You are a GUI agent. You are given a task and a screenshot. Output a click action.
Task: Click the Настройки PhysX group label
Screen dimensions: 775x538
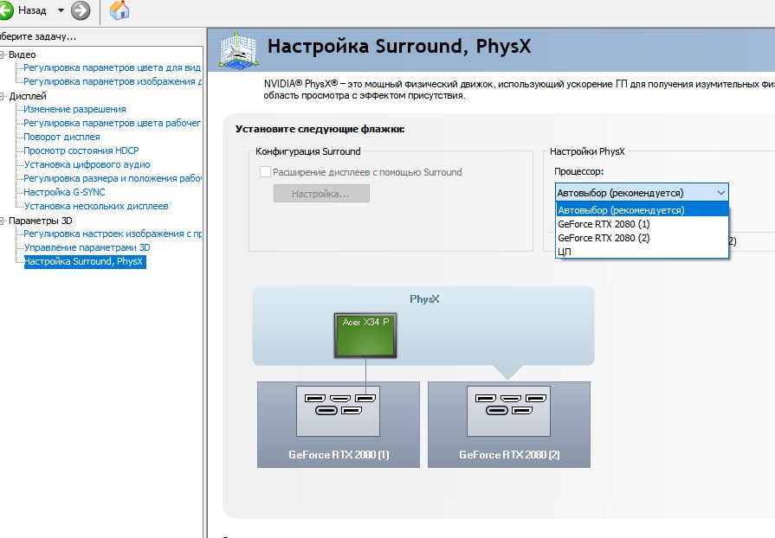(587, 151)
